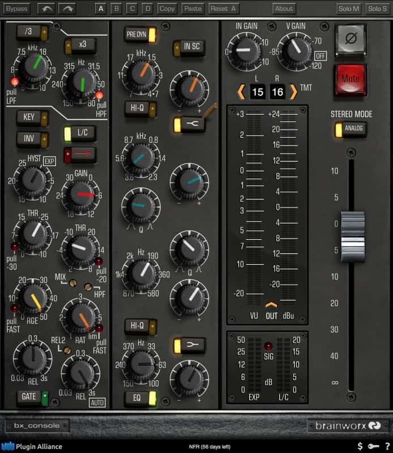Click the high band gain knob

tap(189, 89)
